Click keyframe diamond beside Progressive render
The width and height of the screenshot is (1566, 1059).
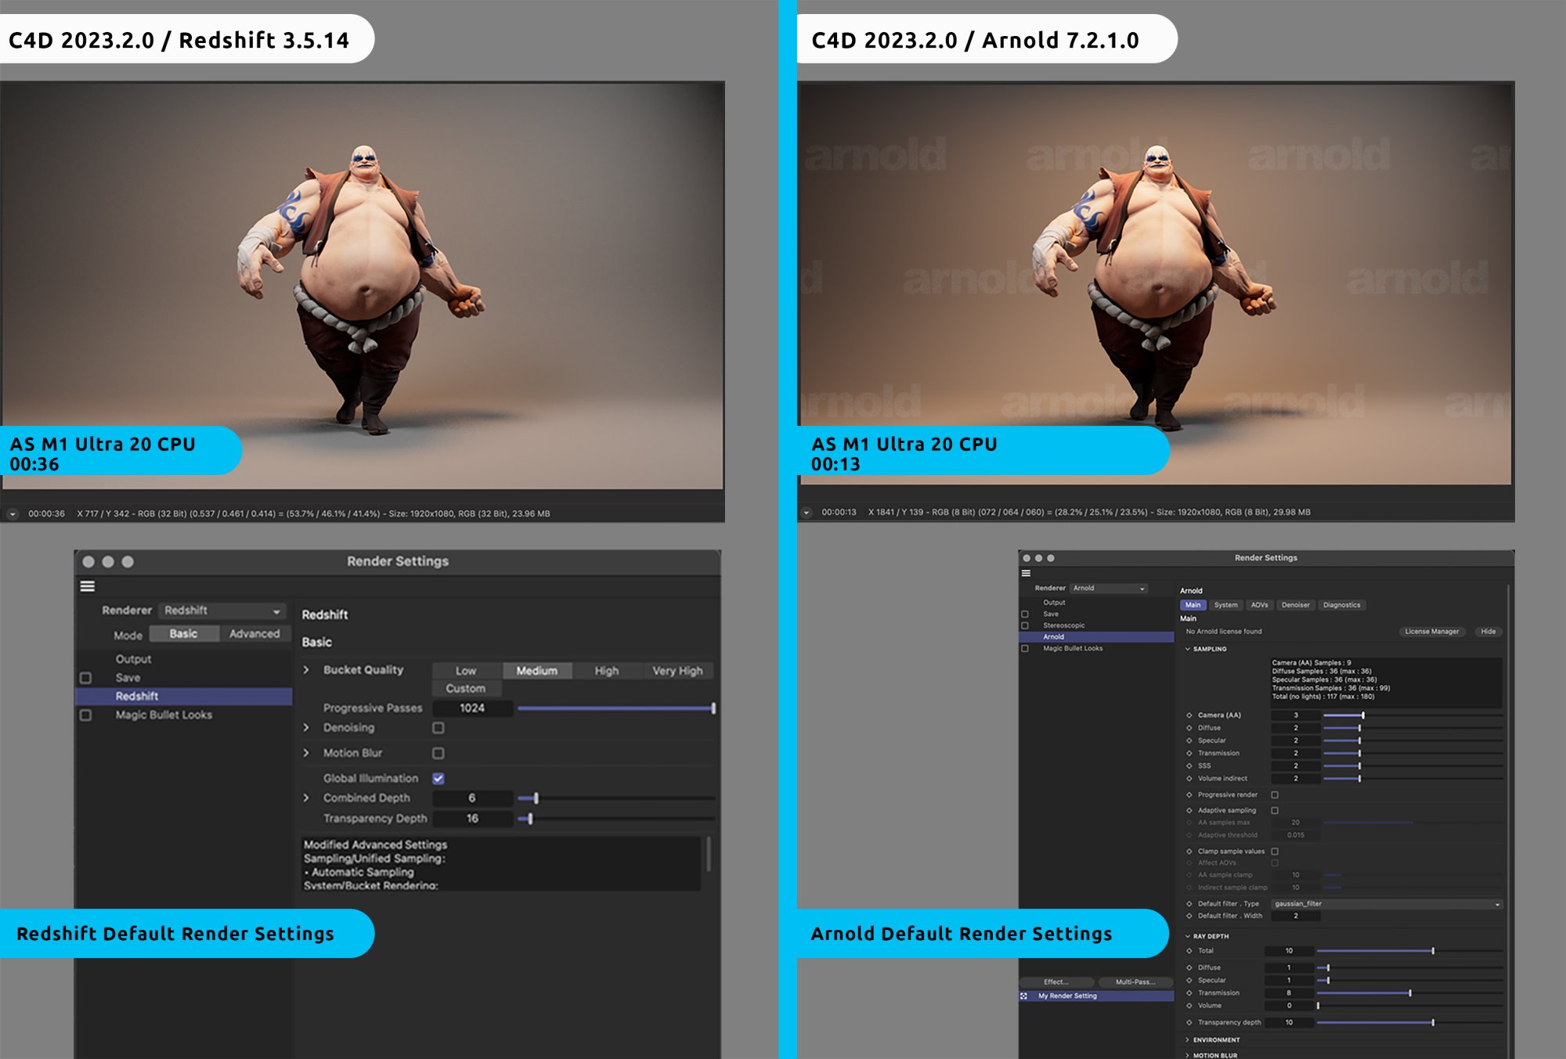[1189, 794]
